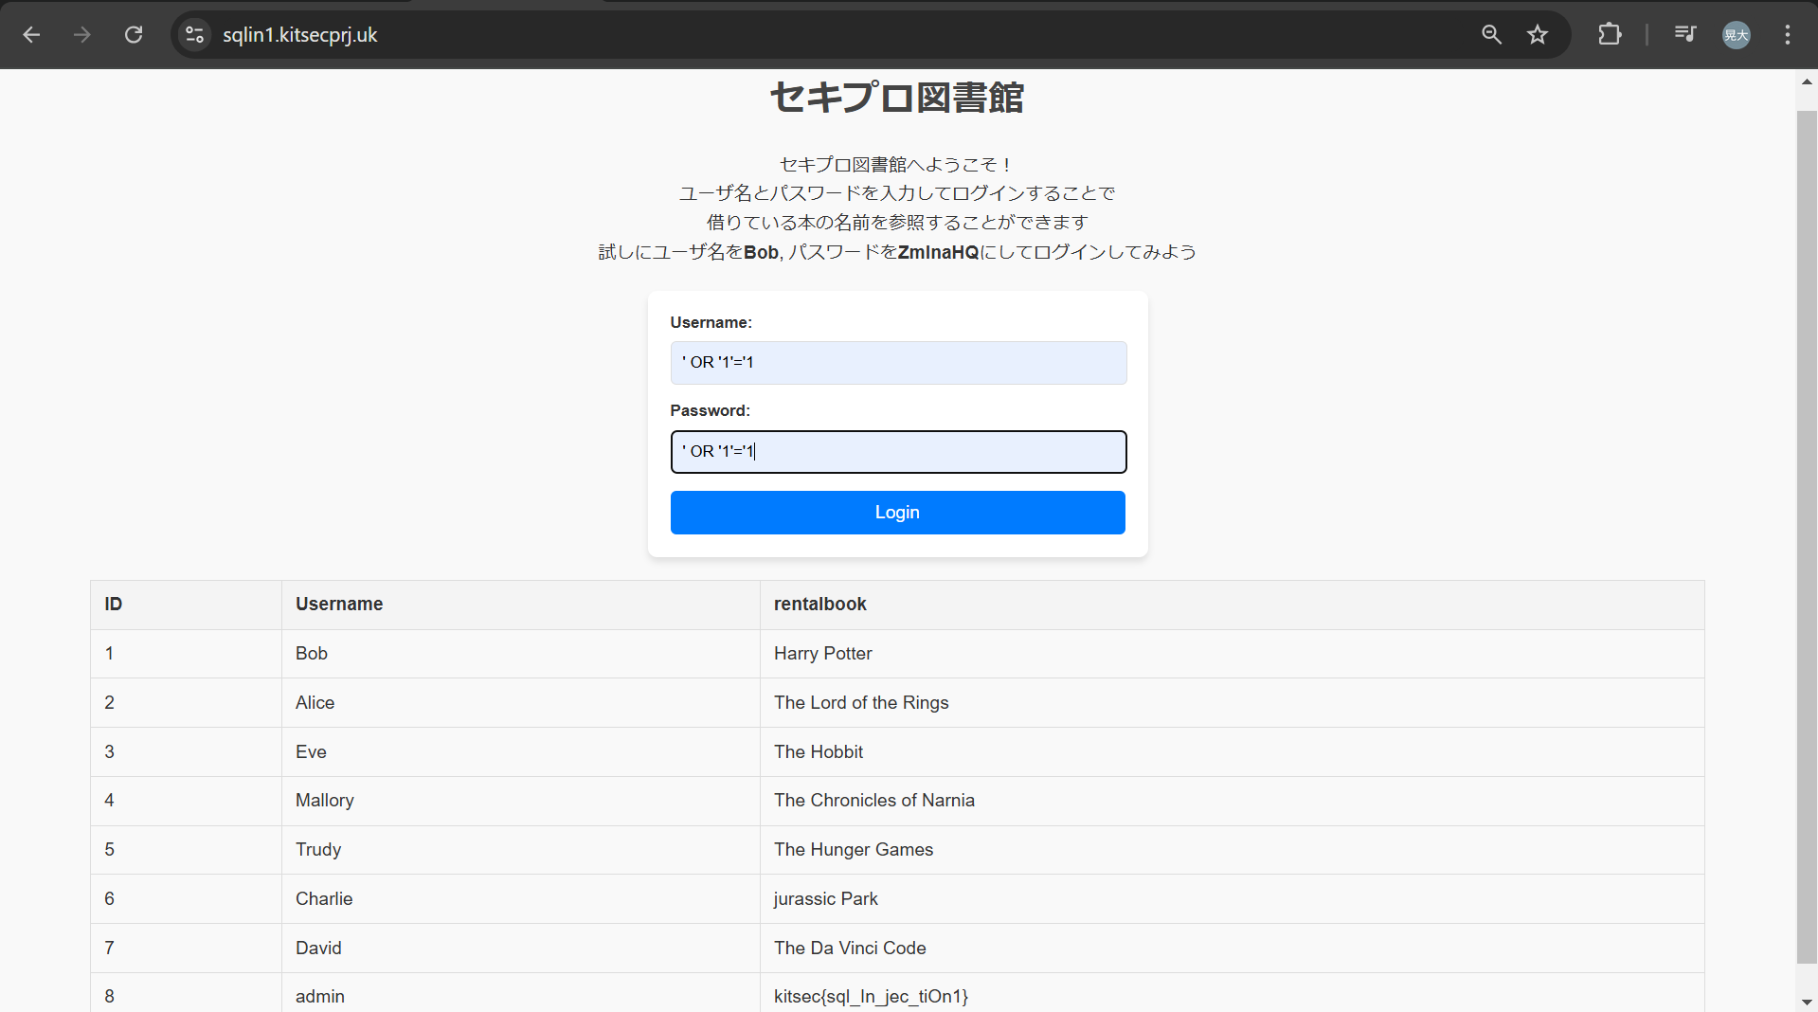Viewport: 1818px width, 1012px height.
Task: Click the vertical scrollbar thumb
Action: pos(1807,537)
